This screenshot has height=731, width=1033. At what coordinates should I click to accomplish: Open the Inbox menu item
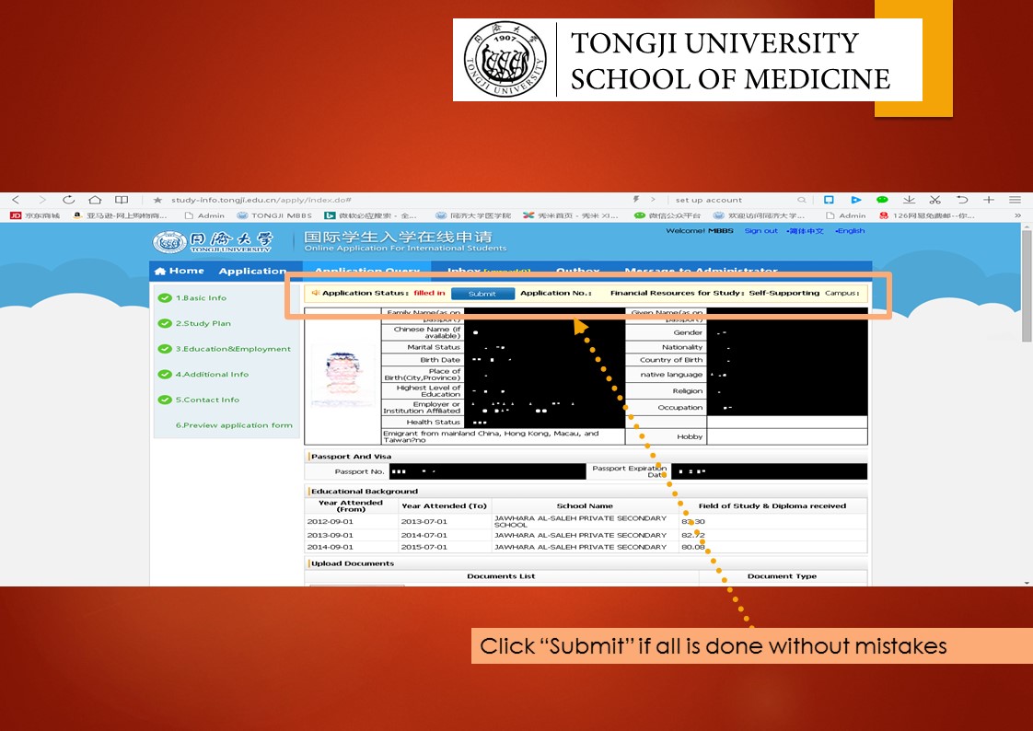tap(488, 270)
